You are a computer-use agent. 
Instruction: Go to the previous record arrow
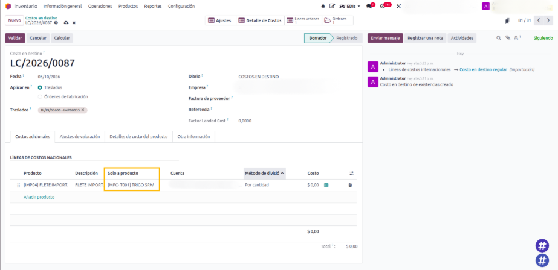[539, 20]
